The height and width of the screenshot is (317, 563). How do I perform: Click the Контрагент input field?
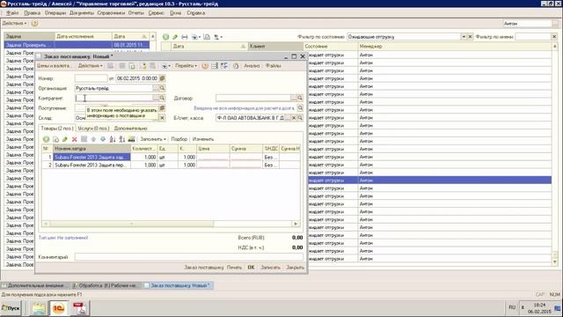[113, 98]
